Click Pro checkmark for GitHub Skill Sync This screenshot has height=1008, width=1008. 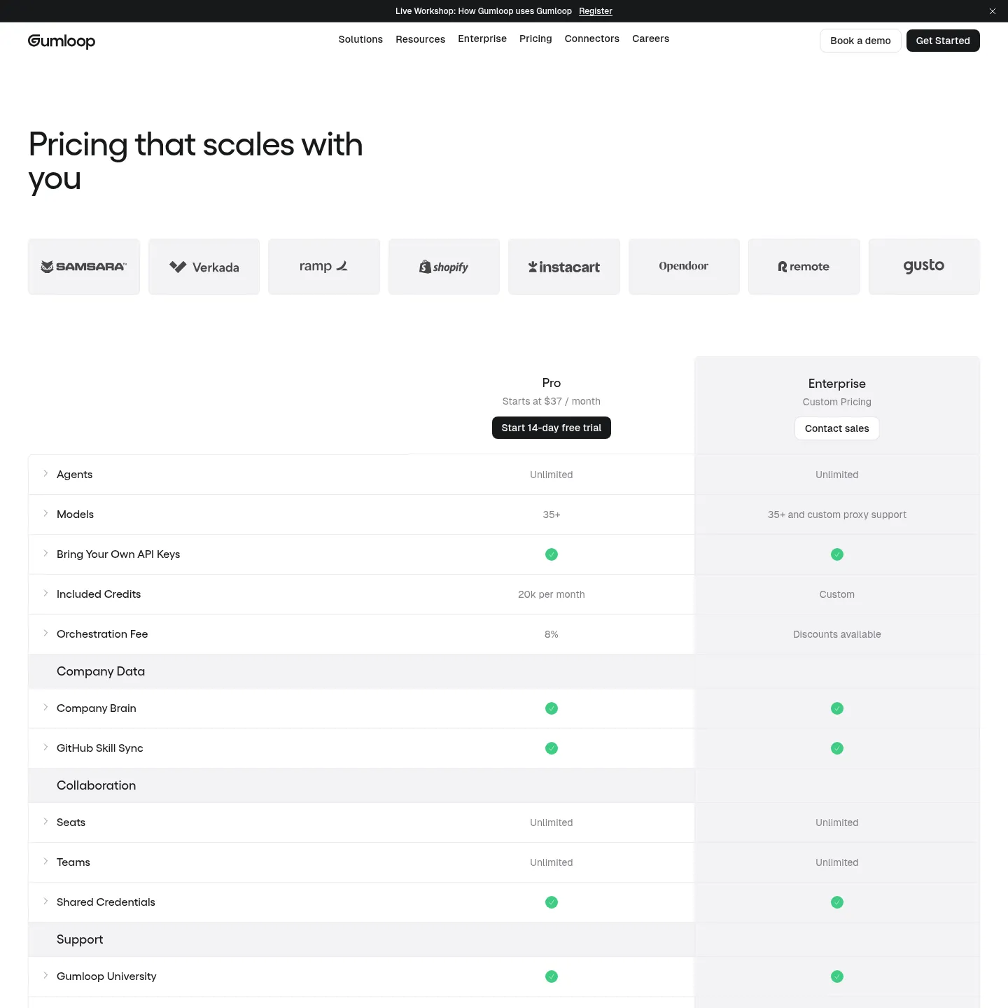coord(552,748)
